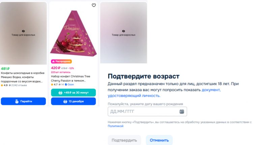Click the Ozon verified seller badge
The width and height of the screenshot is (253, 145).
(69, 85)
